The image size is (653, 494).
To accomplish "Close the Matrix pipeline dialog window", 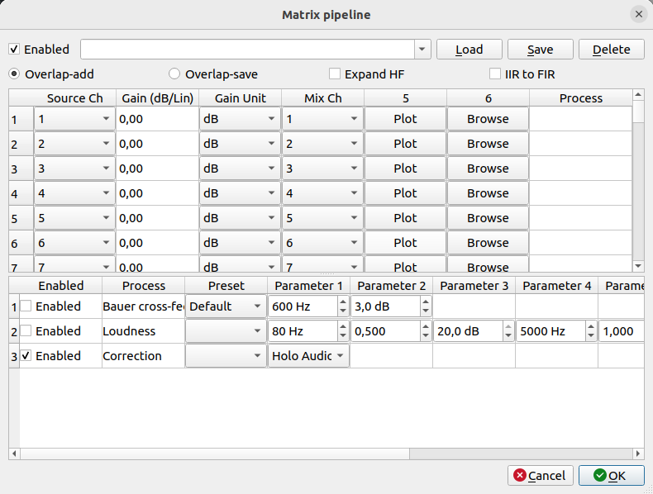I will [638, 14].
